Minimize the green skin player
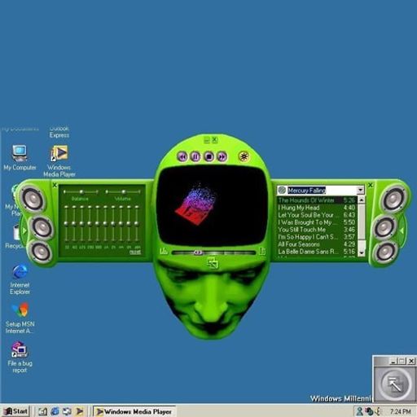This screenshot has width=417, height=417. point(207,140)
